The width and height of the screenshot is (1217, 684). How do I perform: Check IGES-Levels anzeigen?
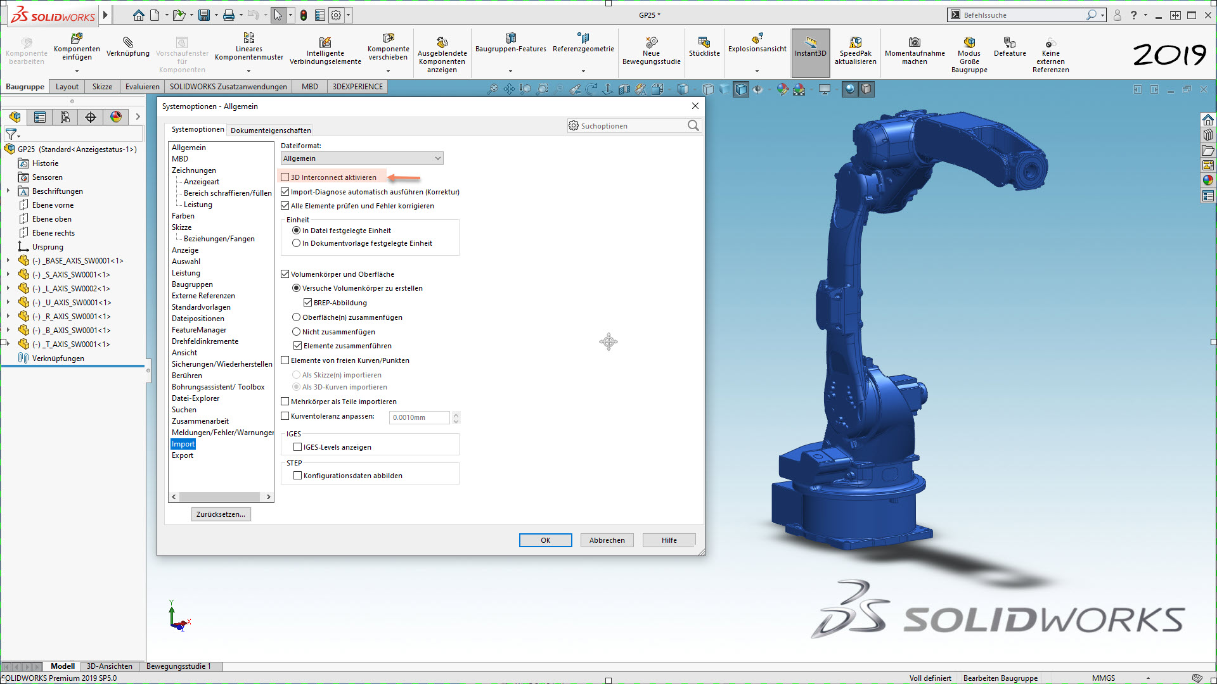coord(298,447)
